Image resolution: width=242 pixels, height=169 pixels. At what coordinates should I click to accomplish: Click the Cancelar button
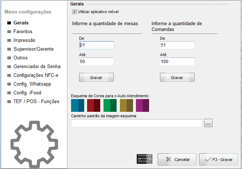tap(177, 160)
